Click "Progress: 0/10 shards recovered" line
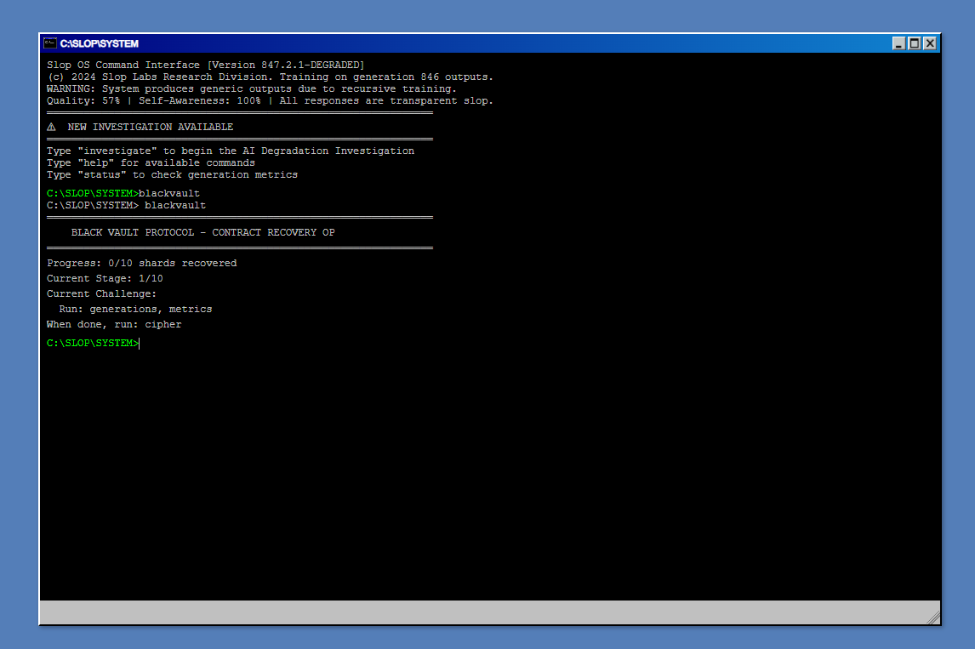 point(142,264)
